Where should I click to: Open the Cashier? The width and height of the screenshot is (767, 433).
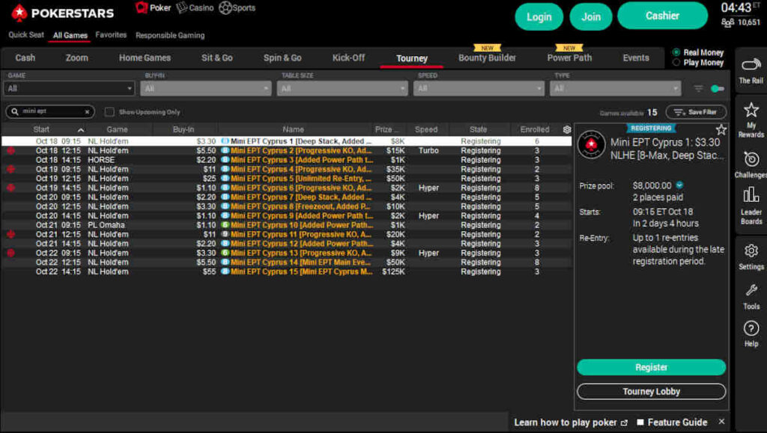(x=662, y=16)
